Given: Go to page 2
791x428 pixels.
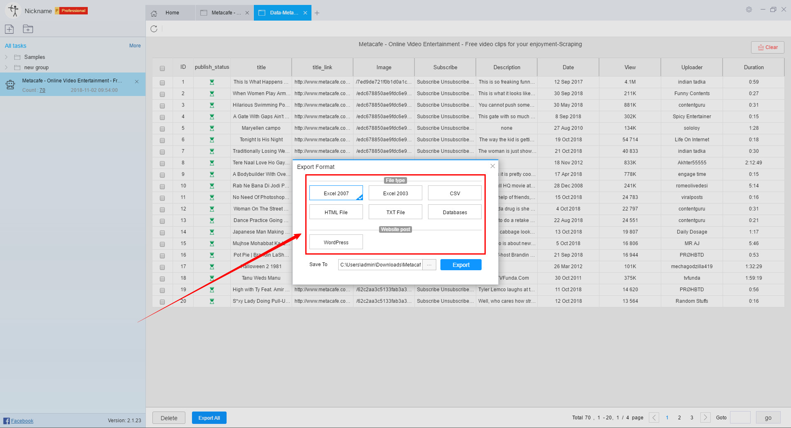Looking at the screenshot, I should pos(679,418).
